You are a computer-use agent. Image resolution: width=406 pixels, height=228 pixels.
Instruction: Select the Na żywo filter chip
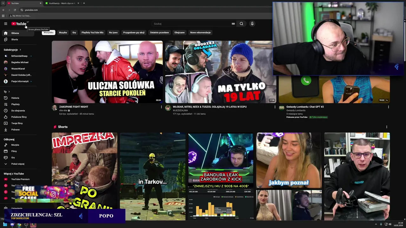(113, 32)
